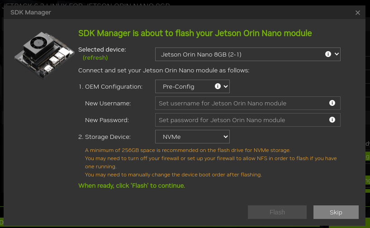Viewport: 370px width, 228px height.
Task: Click the firewall NFS warning text
Action: coord(211,162)
